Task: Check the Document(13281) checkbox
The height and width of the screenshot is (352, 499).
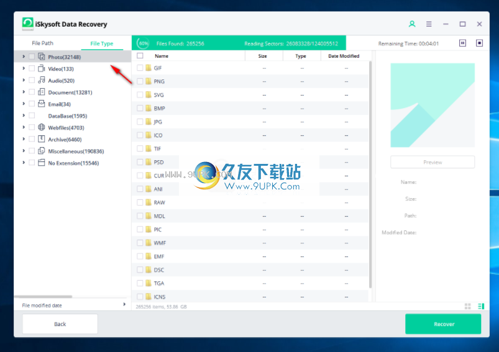Action: coord(32,92)
